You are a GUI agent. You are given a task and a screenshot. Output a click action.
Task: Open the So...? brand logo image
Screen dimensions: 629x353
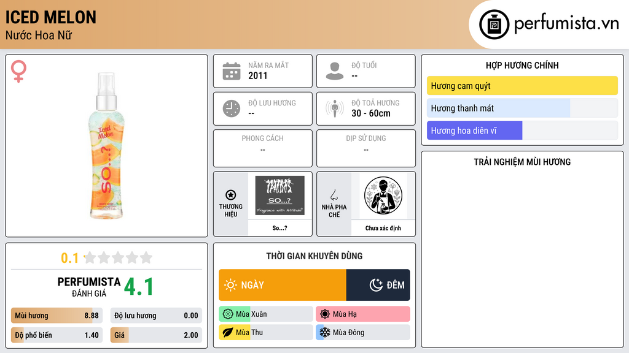(x=279, y=195)
